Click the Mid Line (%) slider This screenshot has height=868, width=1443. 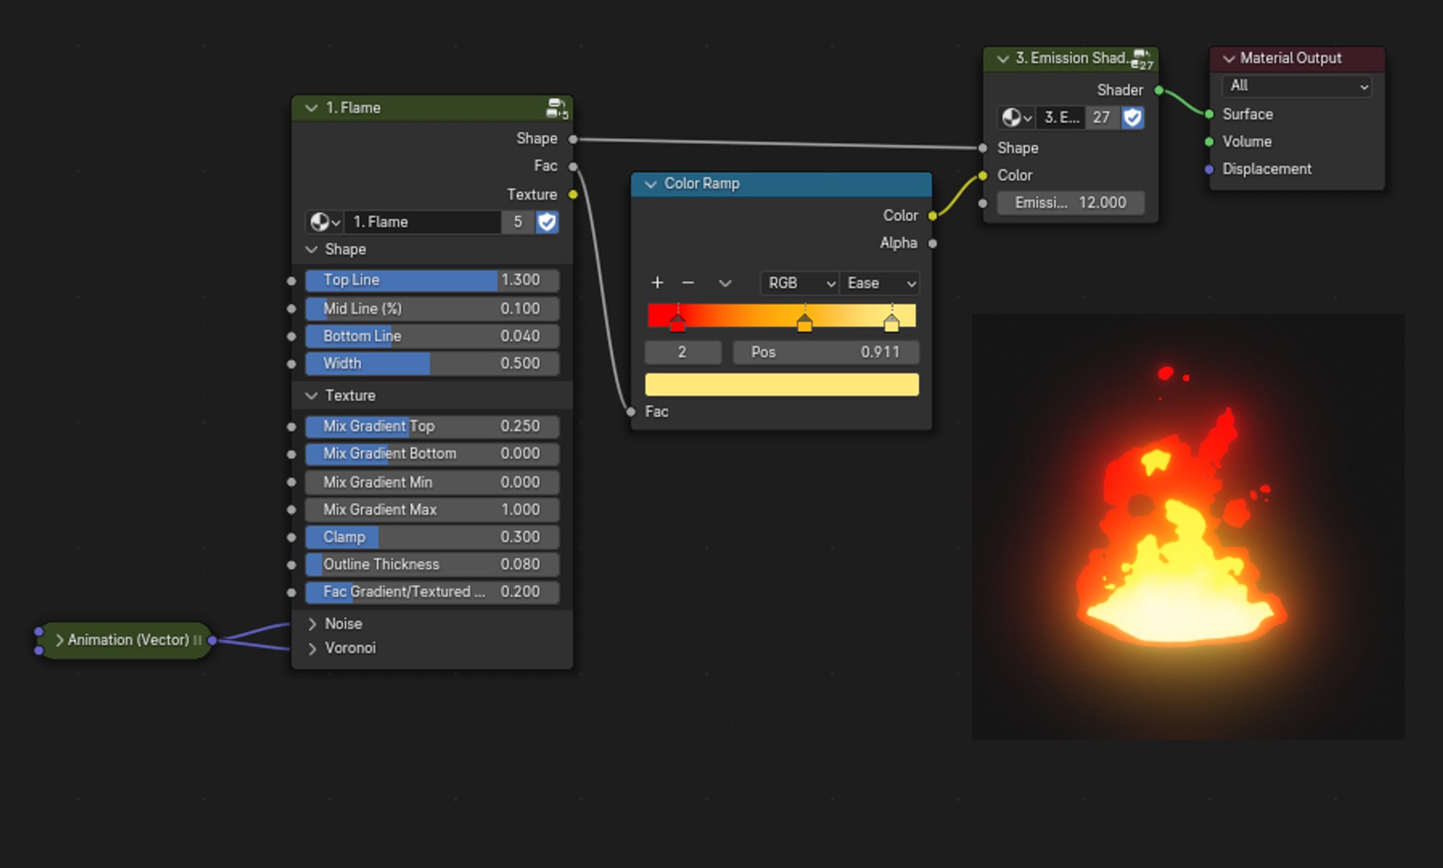tap(432, 309)
